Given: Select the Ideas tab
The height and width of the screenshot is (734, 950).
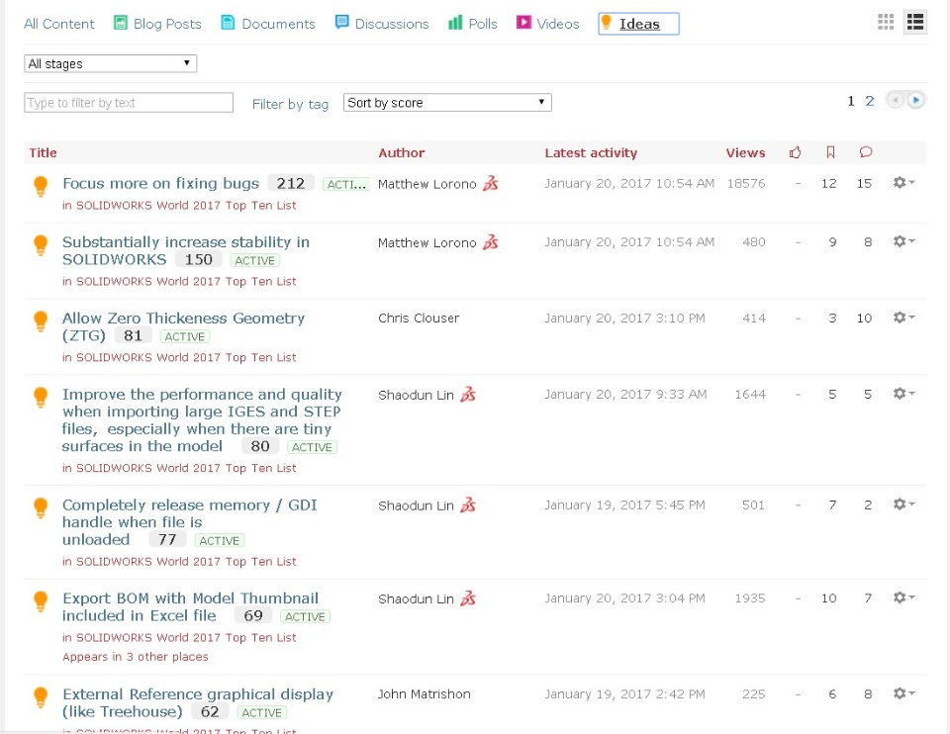Looking at the screenshot, I should tap(638, 24).
